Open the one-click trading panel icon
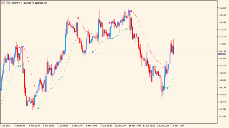Viewport: 229px width, 128px height. 8,3
